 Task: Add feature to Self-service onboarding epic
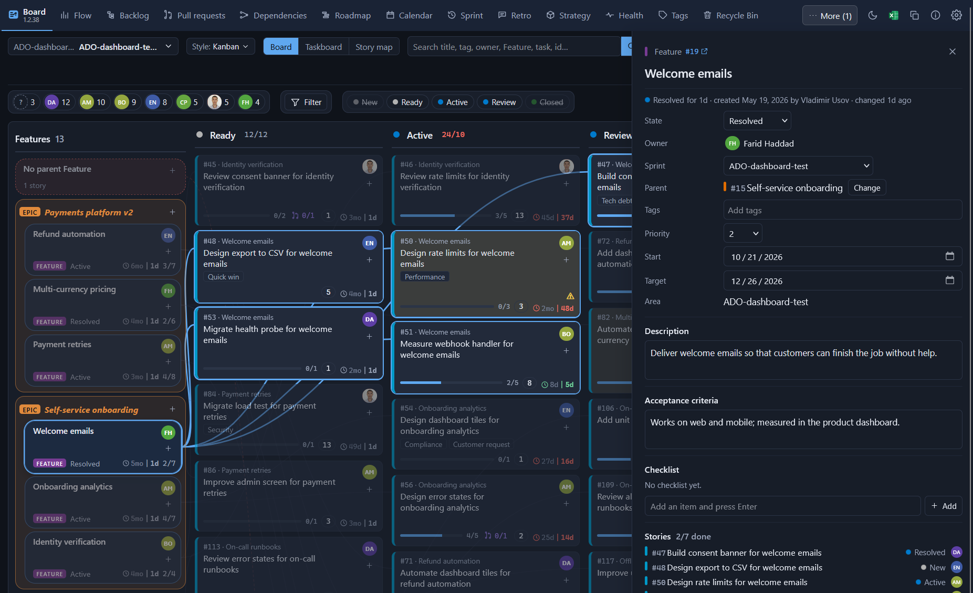point(172,409)
